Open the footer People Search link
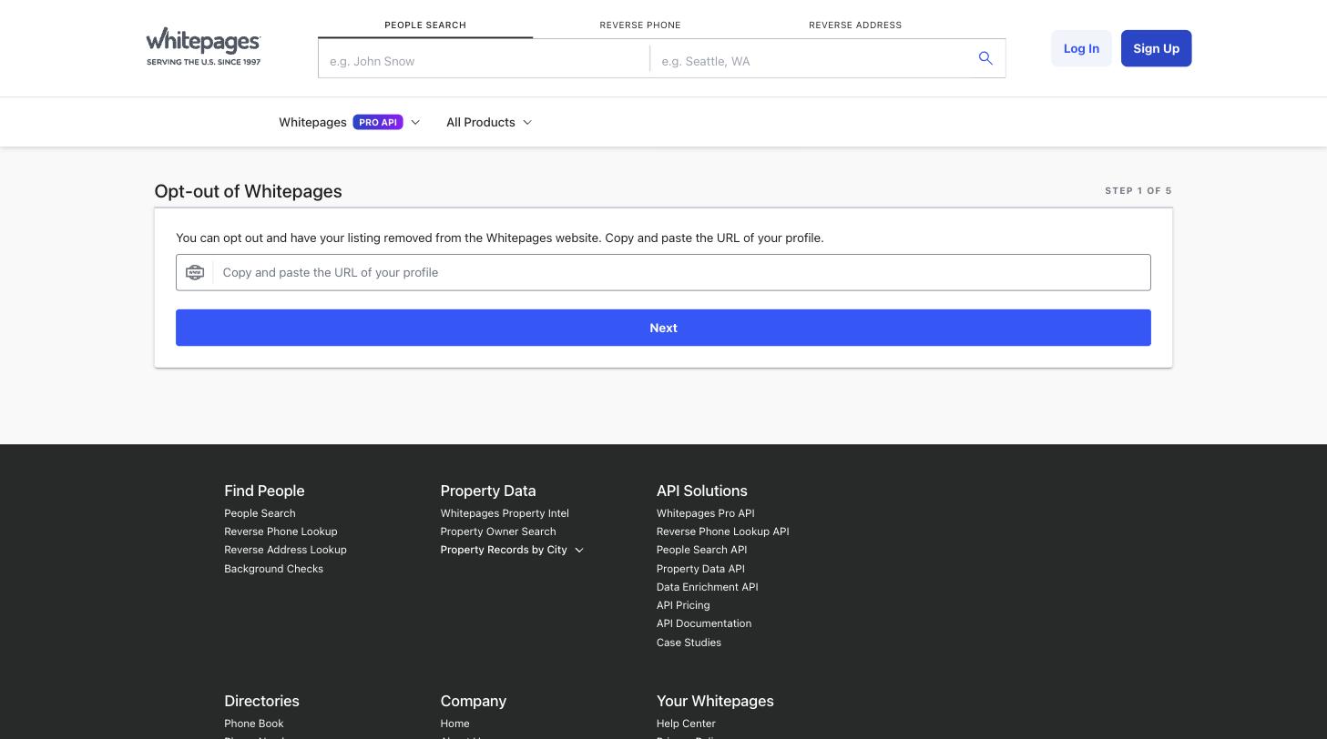Screen dimensions: 1327x739 [x=260, y=513]
